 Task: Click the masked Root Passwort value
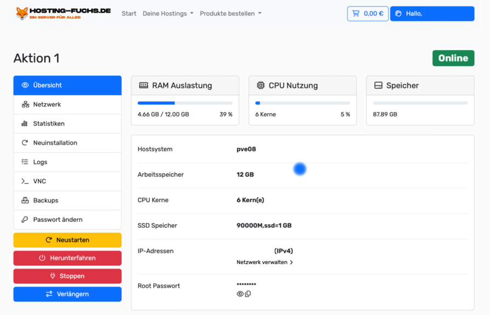246,284
